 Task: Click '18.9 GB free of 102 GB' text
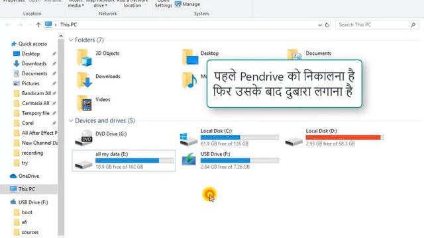[119, 167]
